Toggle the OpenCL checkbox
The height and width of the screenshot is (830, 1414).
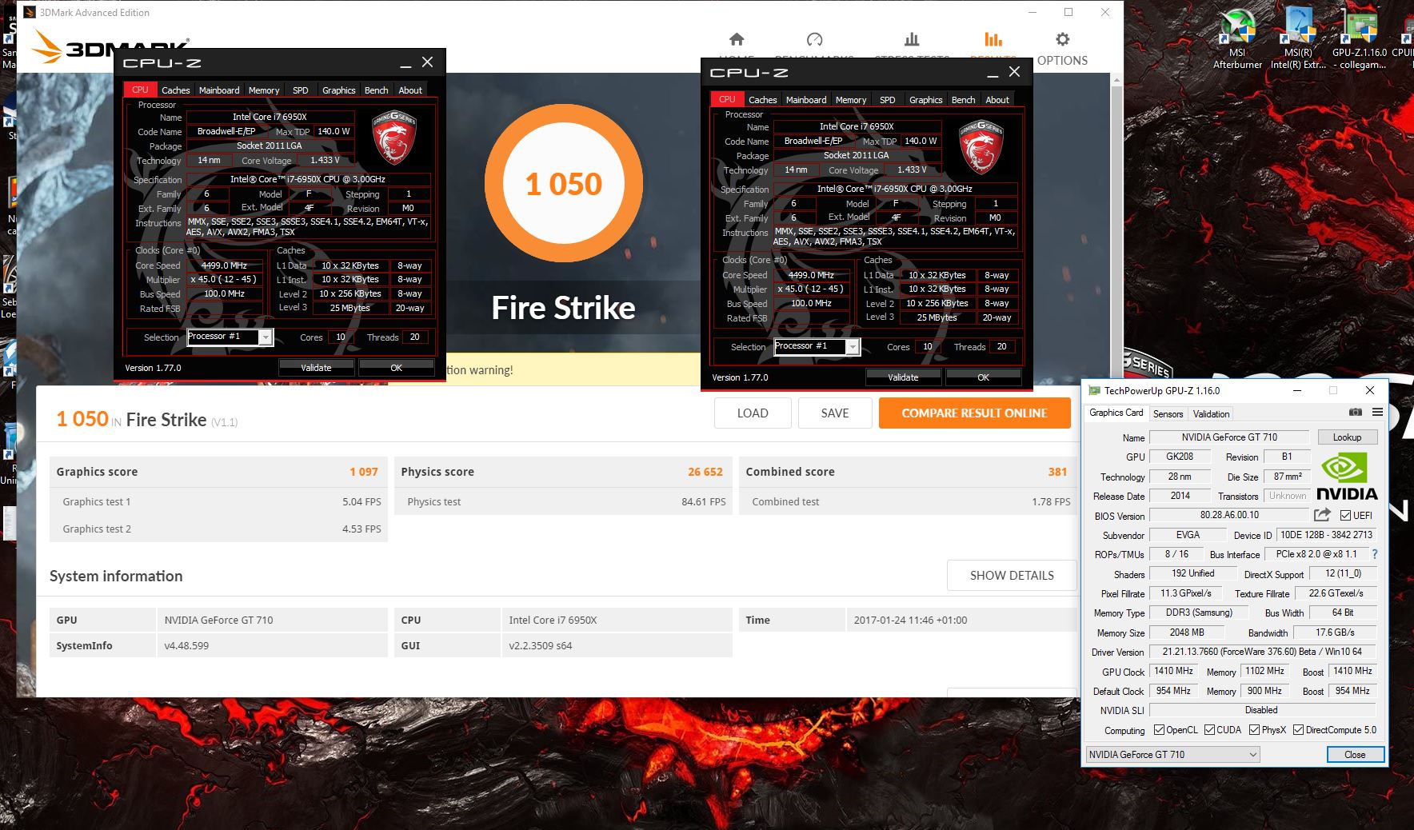(x=1159, y=729)
